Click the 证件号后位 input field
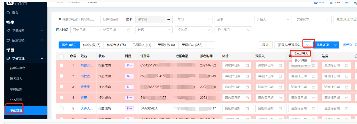 point(113,19)
